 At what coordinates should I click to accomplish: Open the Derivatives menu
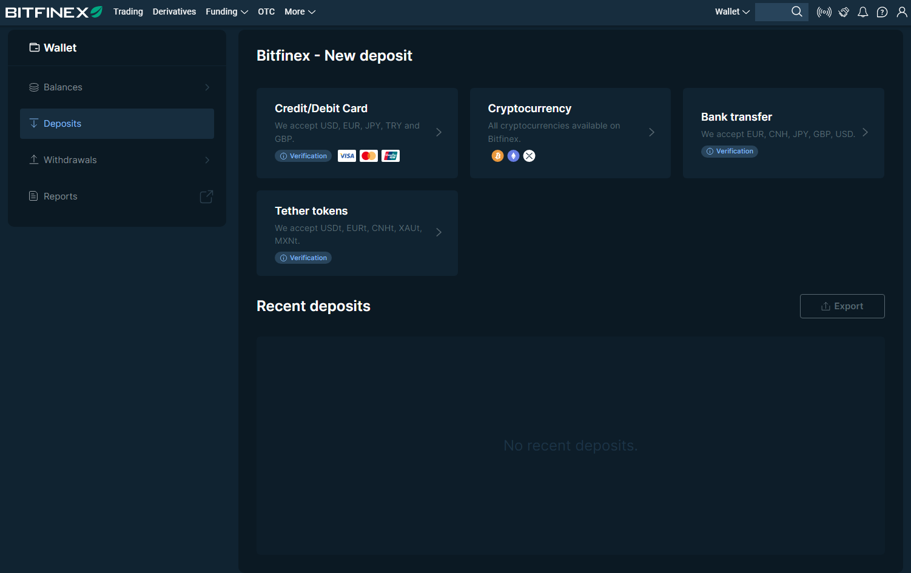click(174, 12)
